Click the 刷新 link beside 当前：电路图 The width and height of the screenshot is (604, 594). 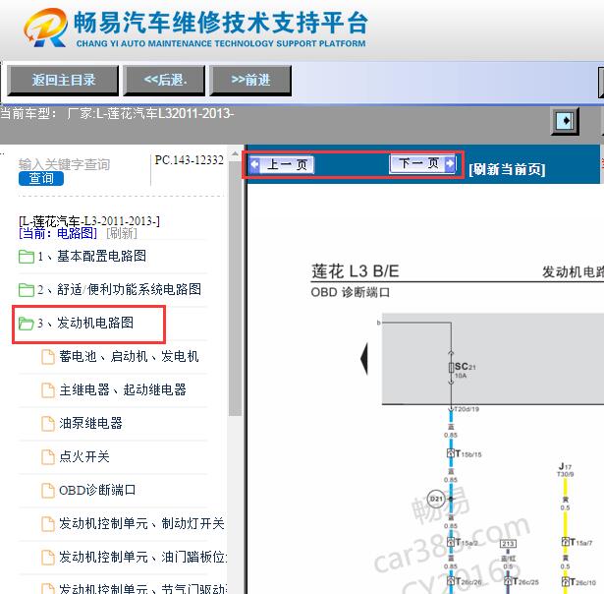click(x=122, y=233)
